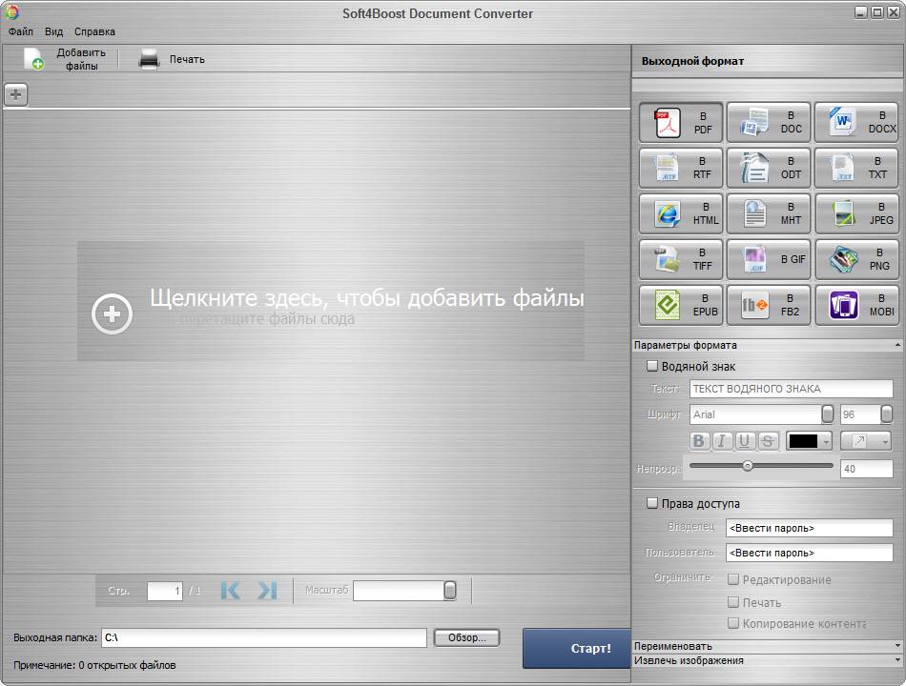Go to the first page arrow

230,590
